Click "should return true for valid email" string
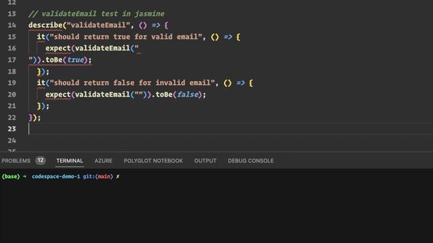The image size is (433, 243). [126, 37]
